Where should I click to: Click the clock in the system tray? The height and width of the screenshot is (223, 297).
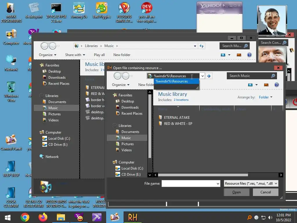coord(283,217)
